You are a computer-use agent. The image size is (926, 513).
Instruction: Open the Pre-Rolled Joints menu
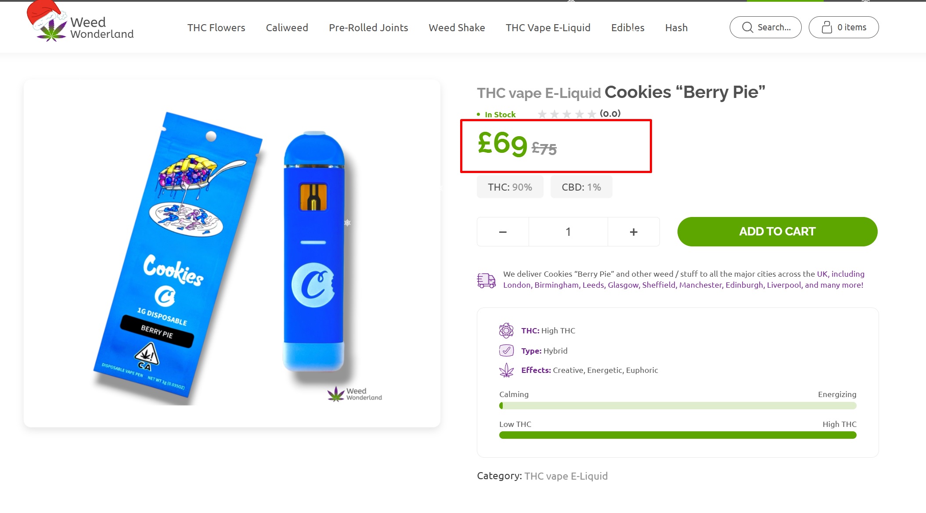click(x=368, y=28)
